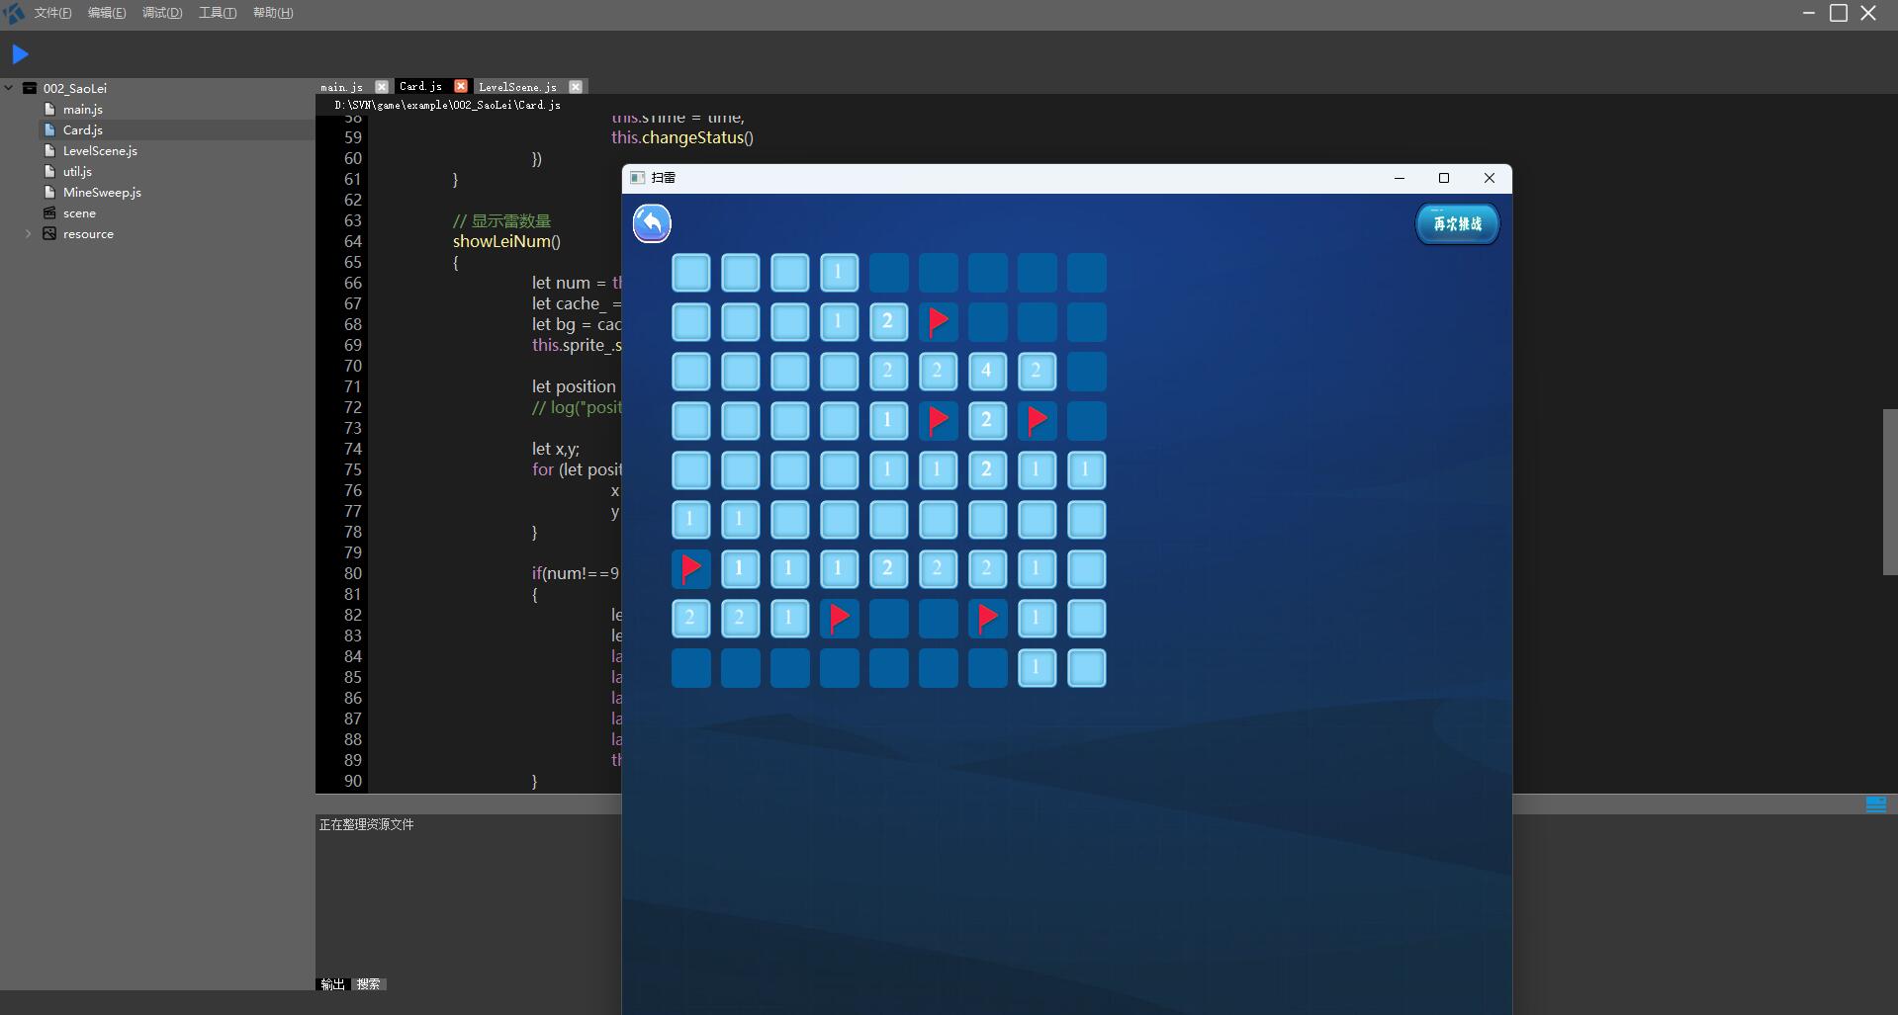The height and width of the screenshot is (1015, 1898).
Task: Open the 编辑(E) menu
Action: click(x=107, y=13)
